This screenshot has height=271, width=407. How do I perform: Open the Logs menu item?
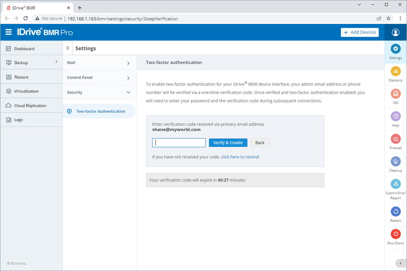coord(31,120)
